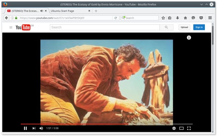Focus the YouTube search field
Screen dimensions: 218x137
(105, 27)
